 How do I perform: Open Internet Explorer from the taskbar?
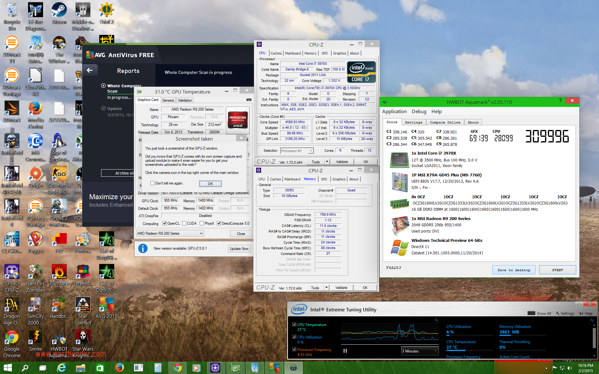click(62, 368)
